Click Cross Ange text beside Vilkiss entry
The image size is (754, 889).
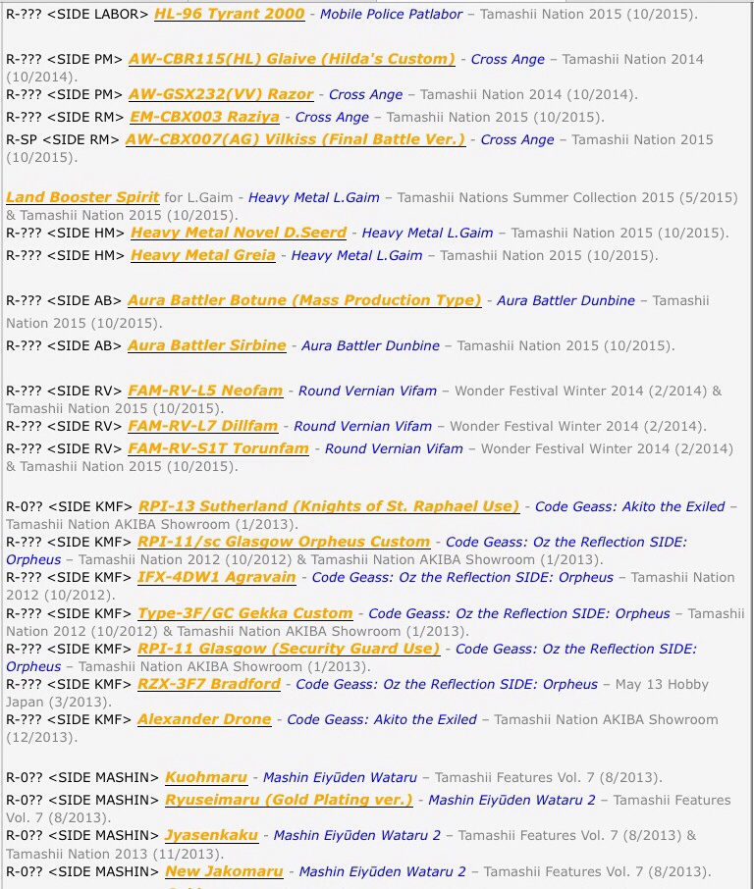point(516,139)
